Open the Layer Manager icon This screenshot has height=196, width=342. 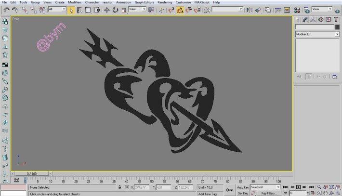pyautogui.click(x=268, y=10)
